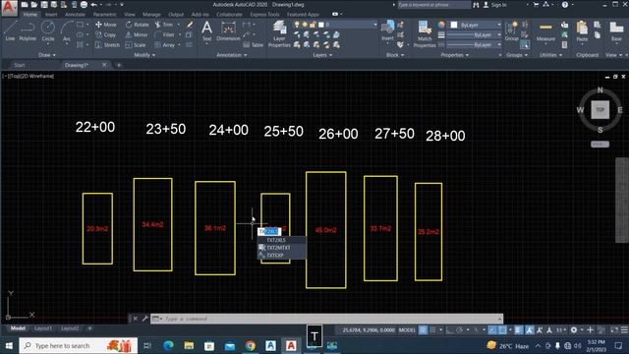The width and height of the screenshot is (629, 354).
Task: Use the Stretch command
Action: click(107, 45)
